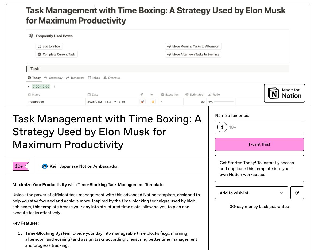Switch to the Tomorrow tab
This screenshot has width=315, height=250.
(75, 78)
